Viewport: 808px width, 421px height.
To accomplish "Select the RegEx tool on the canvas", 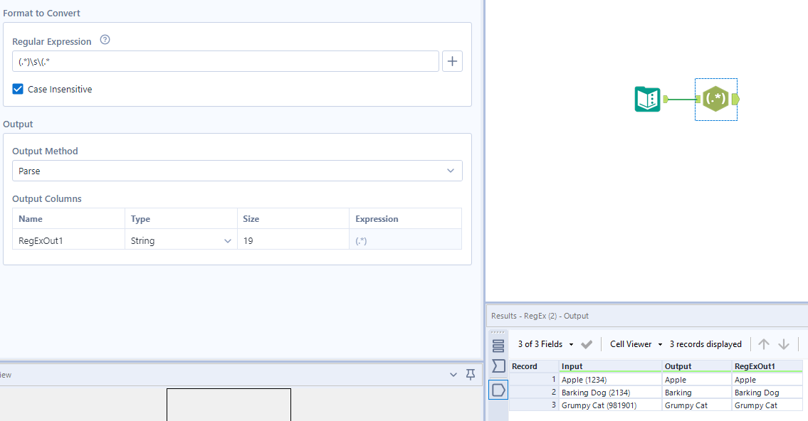I will pyautogui.click(x=716, y=100).
